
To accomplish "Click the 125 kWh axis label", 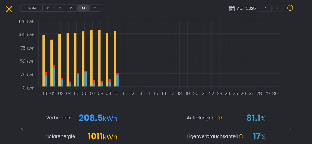I will pyautogui.click(x=27, y=22).
